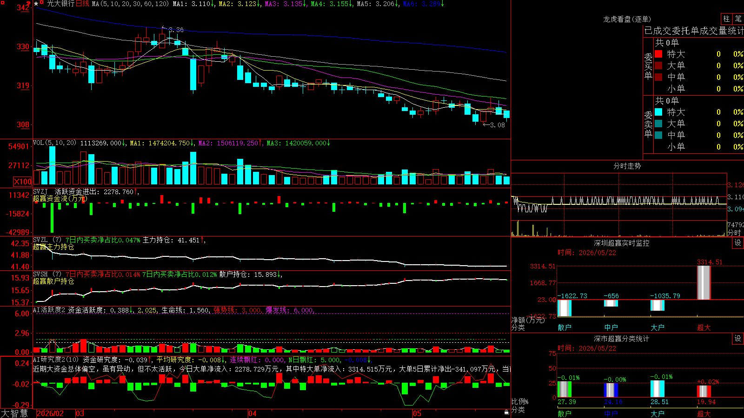Click the 深圳超赢实时监控 panel title
Screen dimensions: 744x418
622,243
